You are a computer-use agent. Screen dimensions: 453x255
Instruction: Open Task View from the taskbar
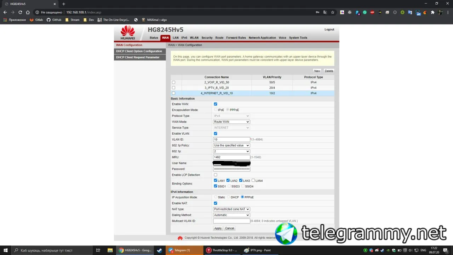(x=98, y=250)
